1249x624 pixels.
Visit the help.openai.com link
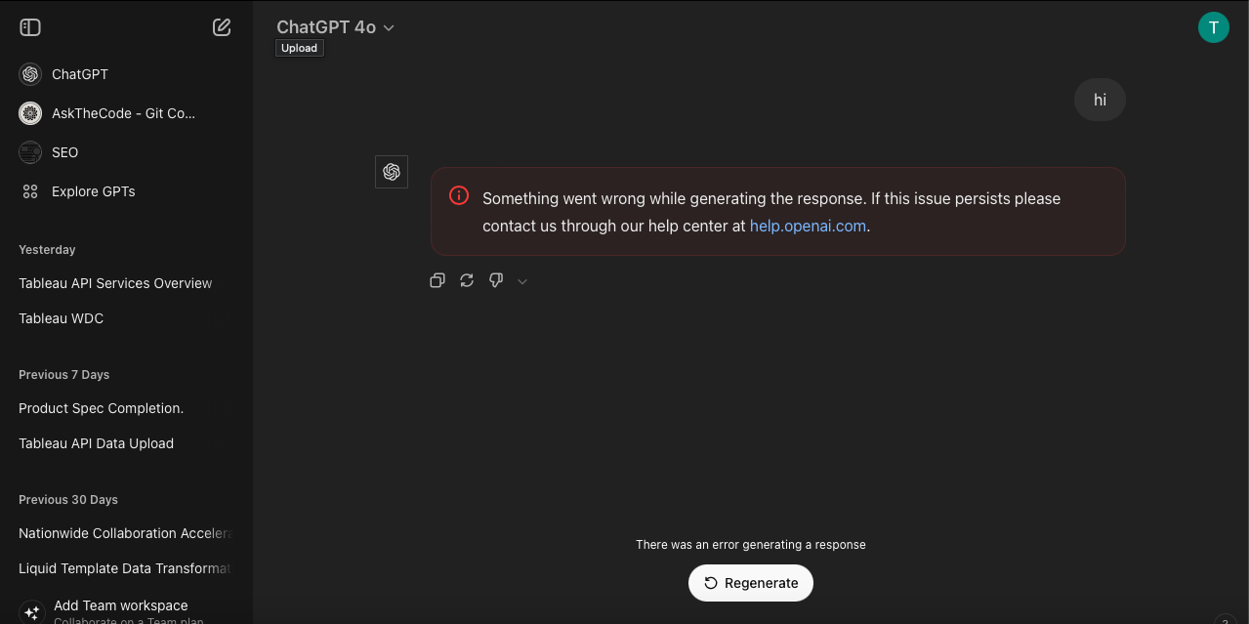click(807, 226)
